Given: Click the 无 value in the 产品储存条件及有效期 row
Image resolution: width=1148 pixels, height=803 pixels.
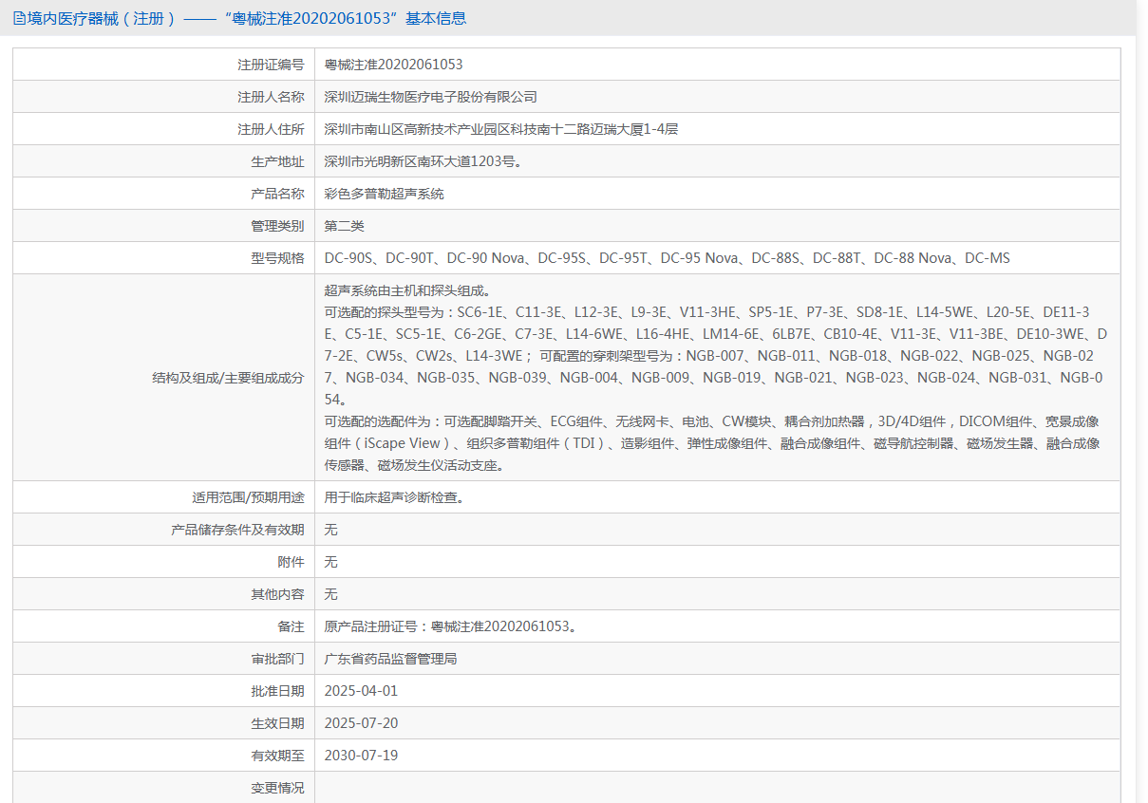Looking at the screenshot, I should pos(331,530).
